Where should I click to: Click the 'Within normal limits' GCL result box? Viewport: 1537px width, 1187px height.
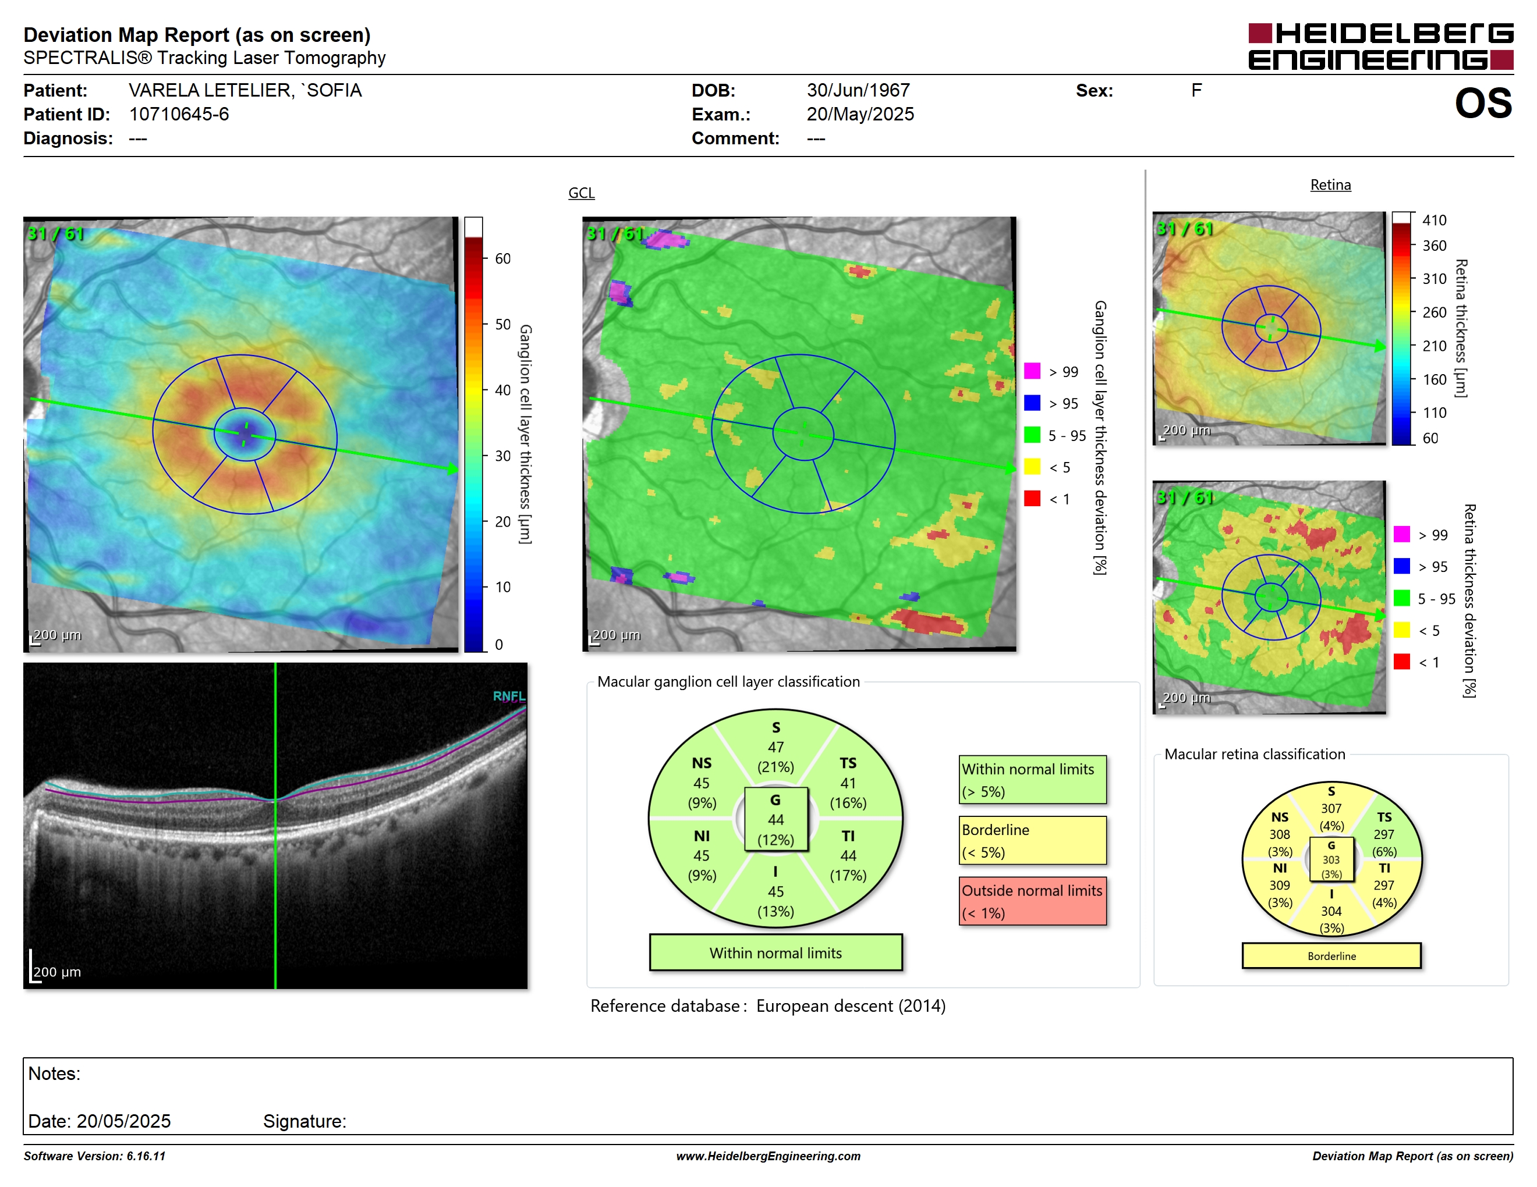click(775, 953)
